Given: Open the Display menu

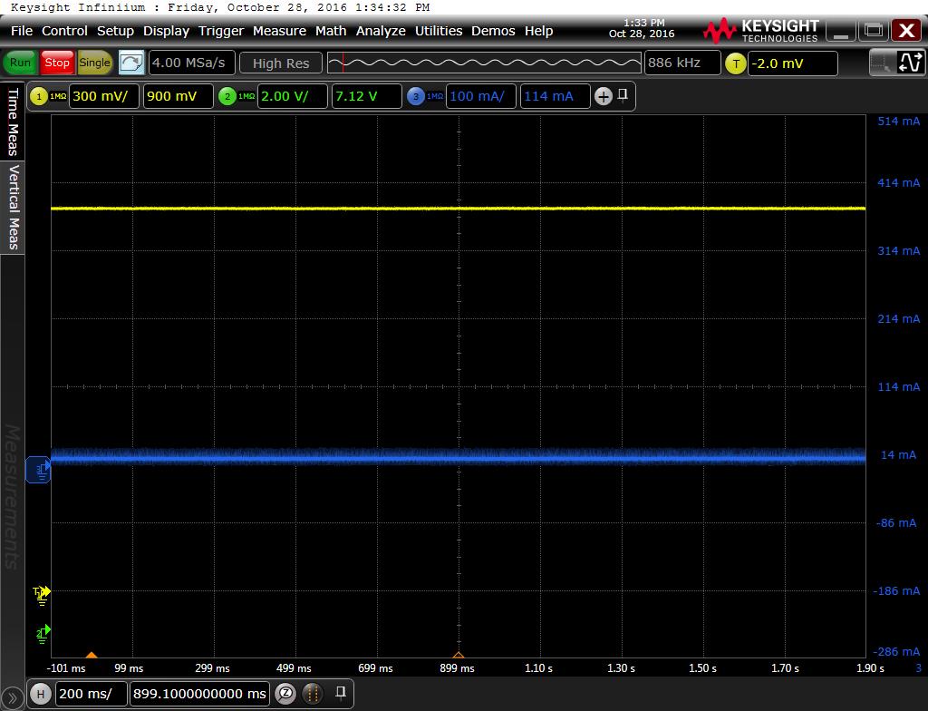Looking at the screenshot, I should tap(167, 31).
